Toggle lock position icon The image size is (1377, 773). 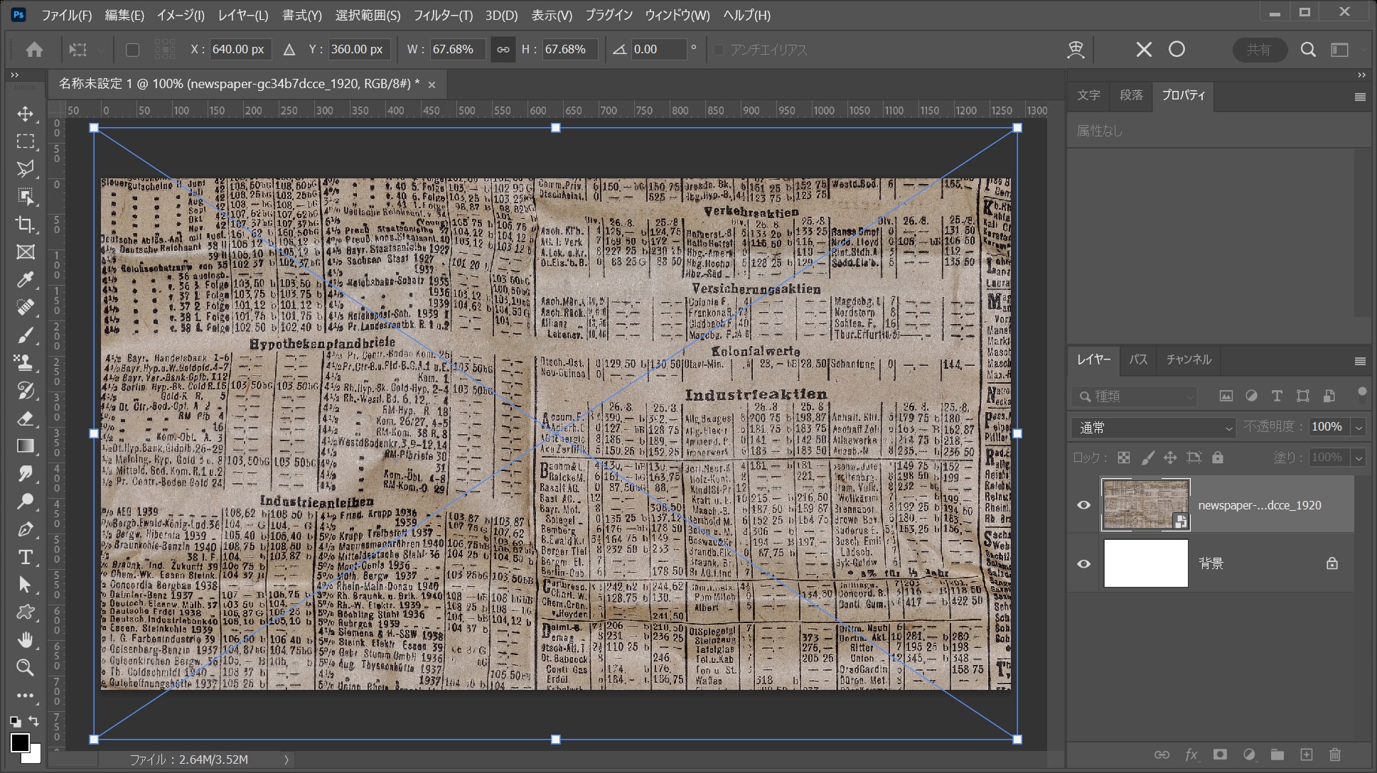click(1170, 458)
